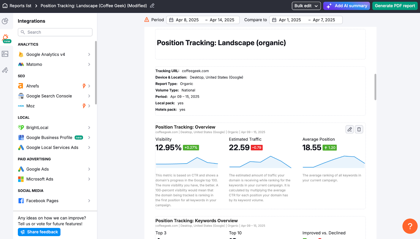Expand the Ahrefs integration chevron
The width and height of the screenshot is (420, 239).
pos(89,86)
